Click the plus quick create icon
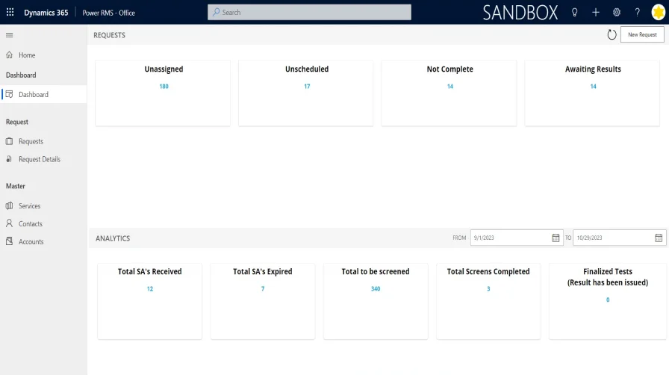Image resolution: width=669 pixels, height=375 pixels. (596, 13)
